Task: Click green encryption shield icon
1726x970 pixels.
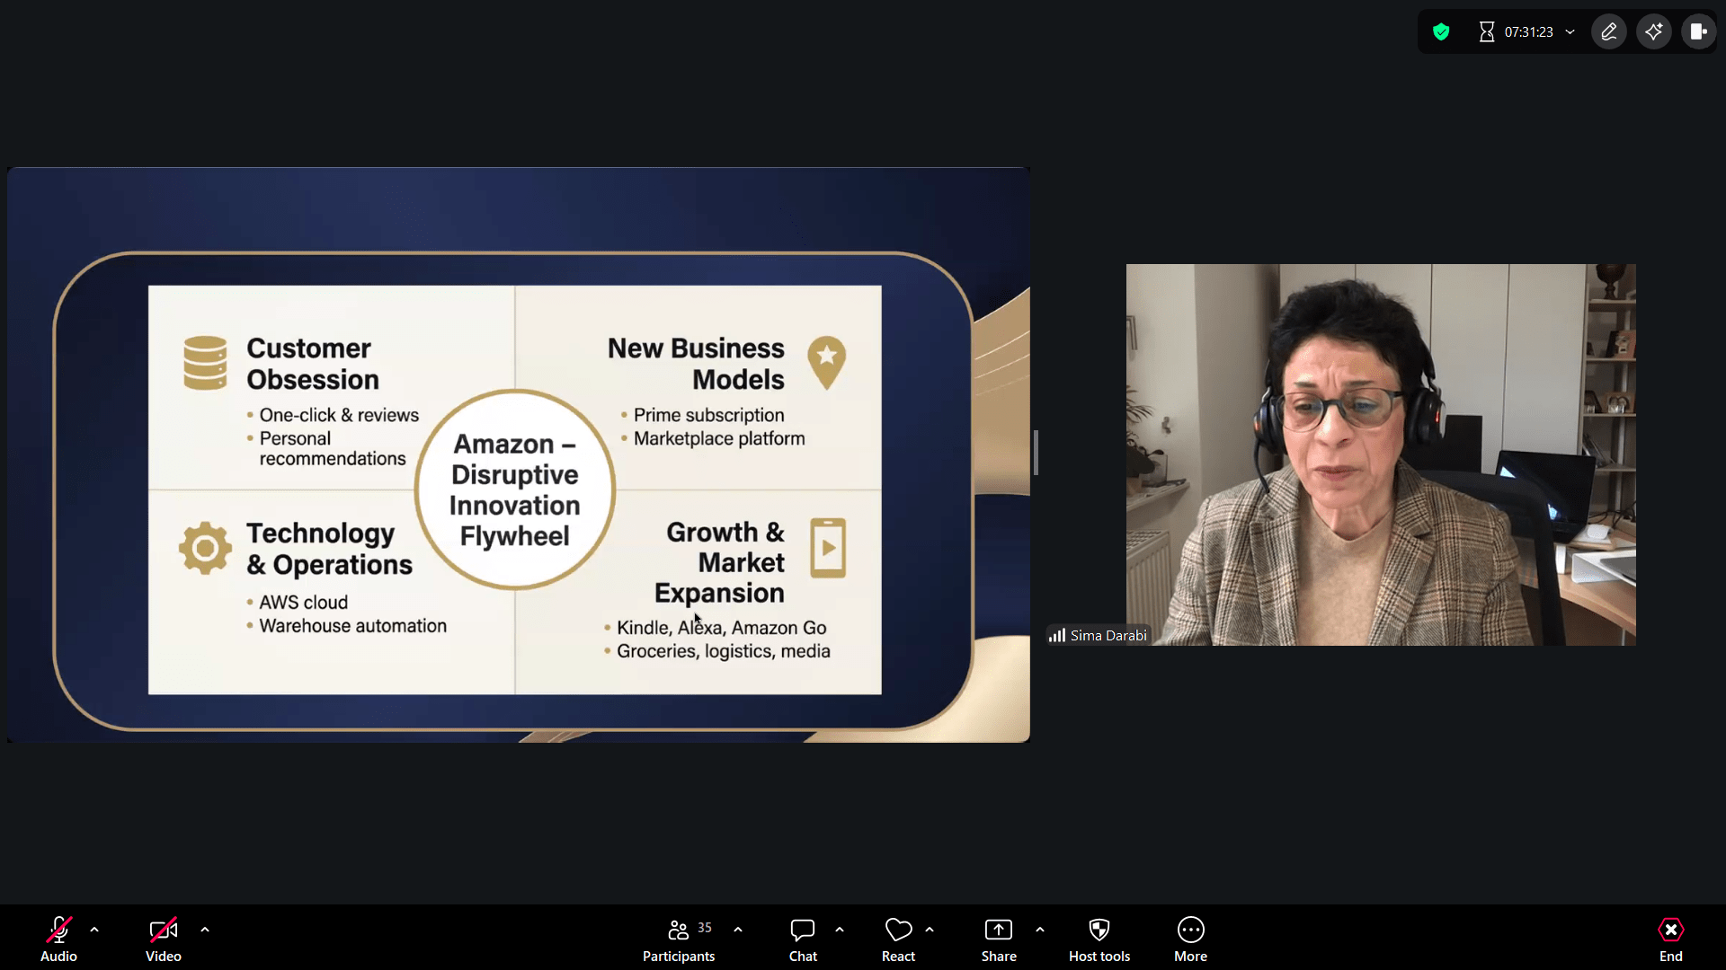Action: [x=1441, y=32]
